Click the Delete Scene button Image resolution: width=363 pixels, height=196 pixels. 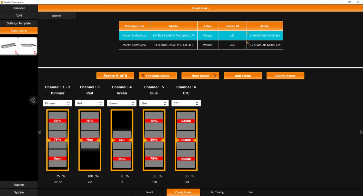click(x=285, y=76)
